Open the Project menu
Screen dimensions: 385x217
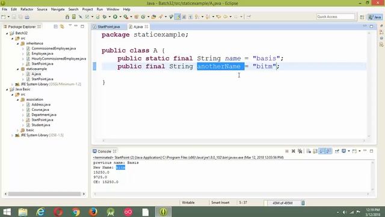click(87, 10)
